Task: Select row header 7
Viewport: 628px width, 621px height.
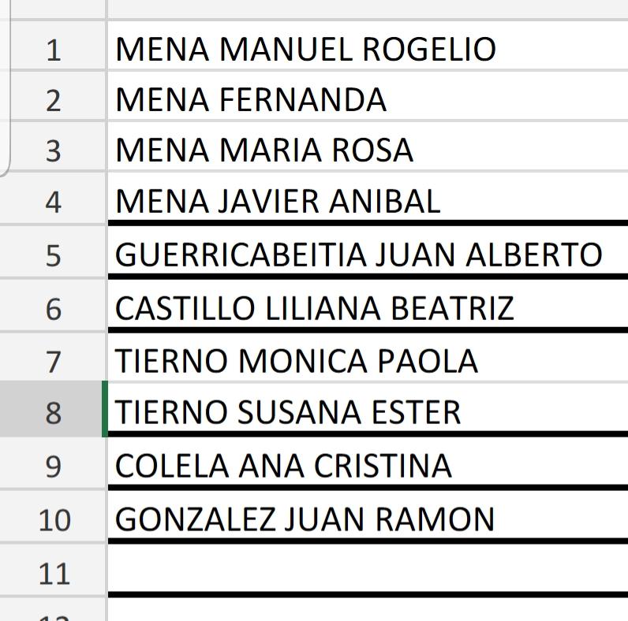Action: (x=53, y=357)
